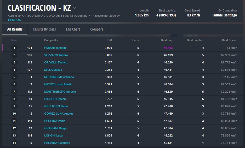This screenshot has width=245, height=148.
Task: Click the Best Lap column header
Action: pyautogui.click(x=166, y=40)
